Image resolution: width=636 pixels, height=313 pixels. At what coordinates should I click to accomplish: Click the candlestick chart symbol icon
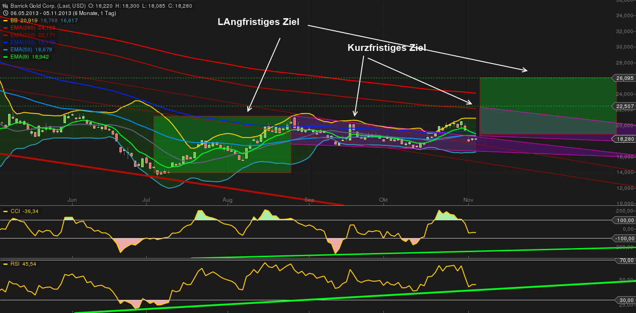pos(4,5)
